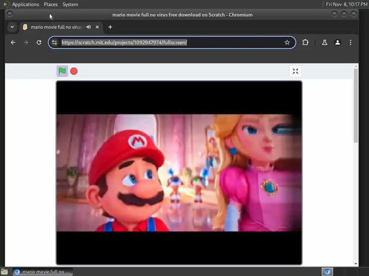Viewport: 369px width, 276px height.
Task: Click the scrollbar down arrow
Action: click(356, 264)
